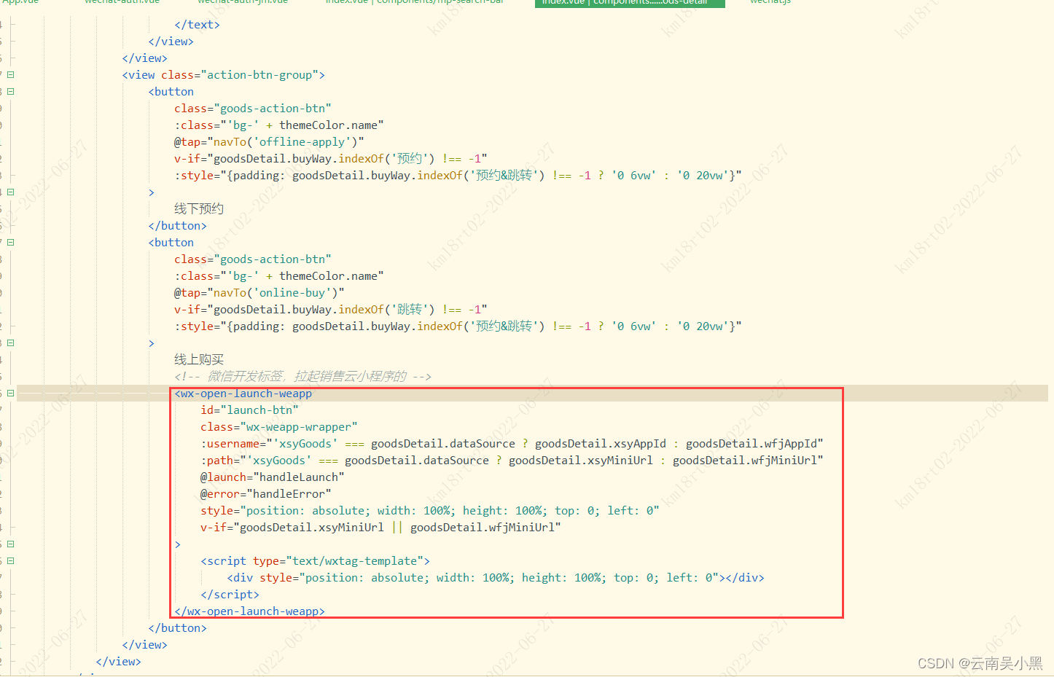1054x677 pixels.
Task: Click the 线下预约 button label text
Action: tap(199, 208)
